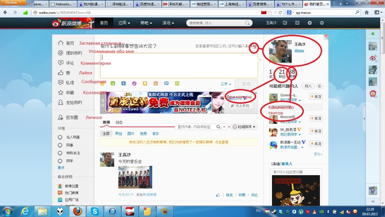
Task: Click 点击查看 link in yellow notice
Action: coord(222,142)
